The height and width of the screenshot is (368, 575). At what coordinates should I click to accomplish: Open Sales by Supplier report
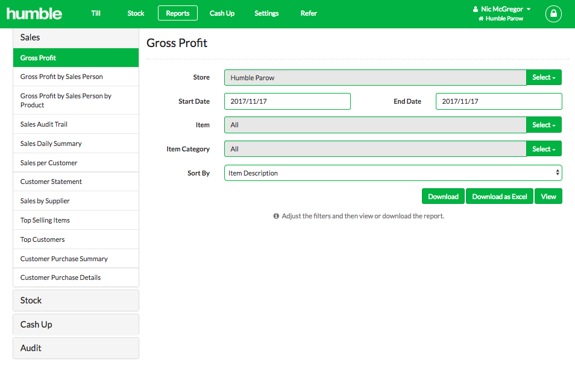(x=76, y=201)
